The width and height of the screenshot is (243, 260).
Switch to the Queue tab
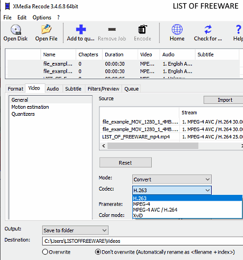(131, 89)
